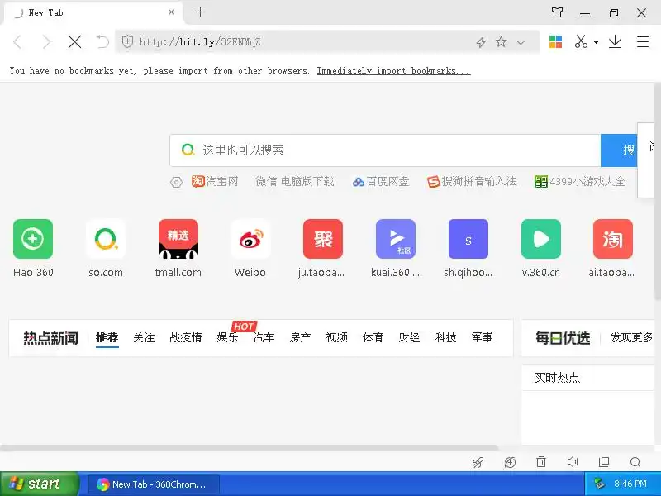Stop loading the page
Image resolution: width=661 pixels, height=496 pixels.
click(x=74, y=42)
